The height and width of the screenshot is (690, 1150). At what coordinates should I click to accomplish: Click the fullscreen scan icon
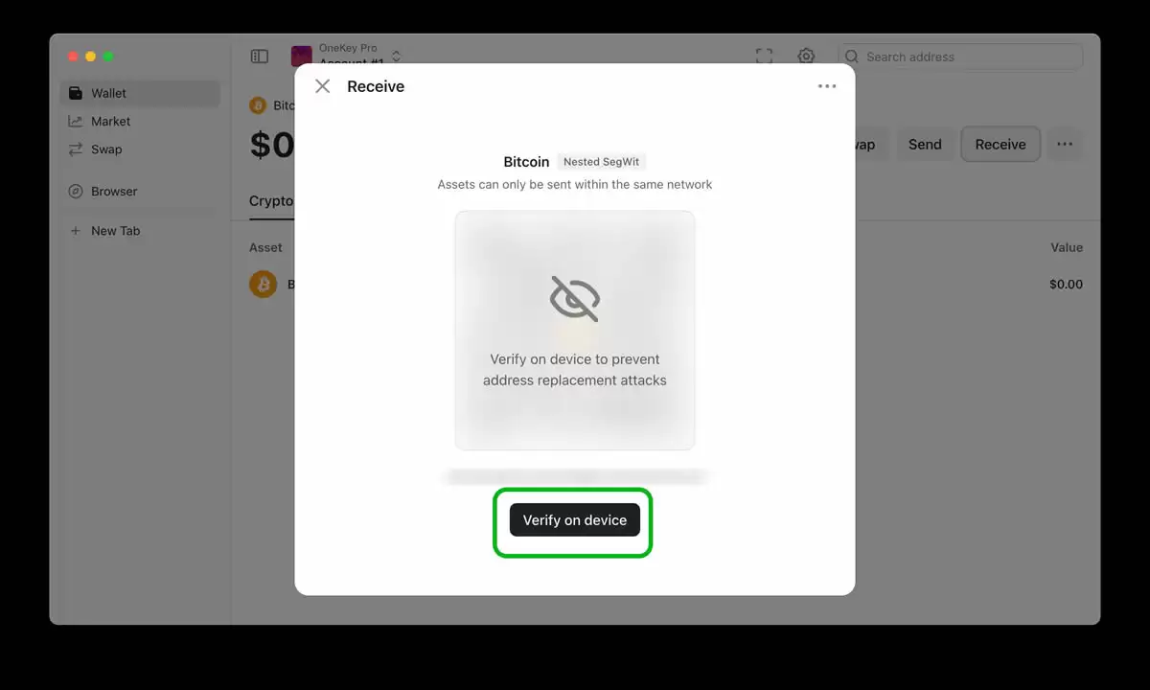(764, 57)
